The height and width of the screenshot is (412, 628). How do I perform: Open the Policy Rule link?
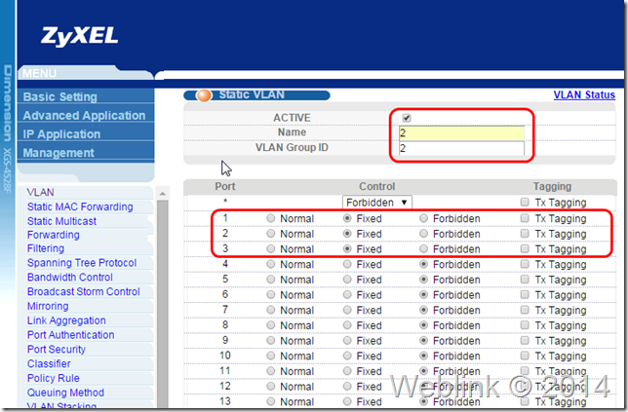point(54,378)
